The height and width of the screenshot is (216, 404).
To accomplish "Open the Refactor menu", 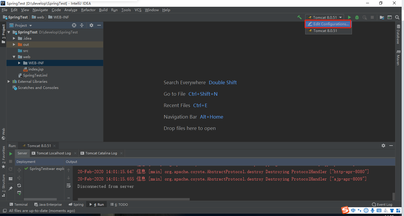I will pyautogui.click(x=88, y=10).
